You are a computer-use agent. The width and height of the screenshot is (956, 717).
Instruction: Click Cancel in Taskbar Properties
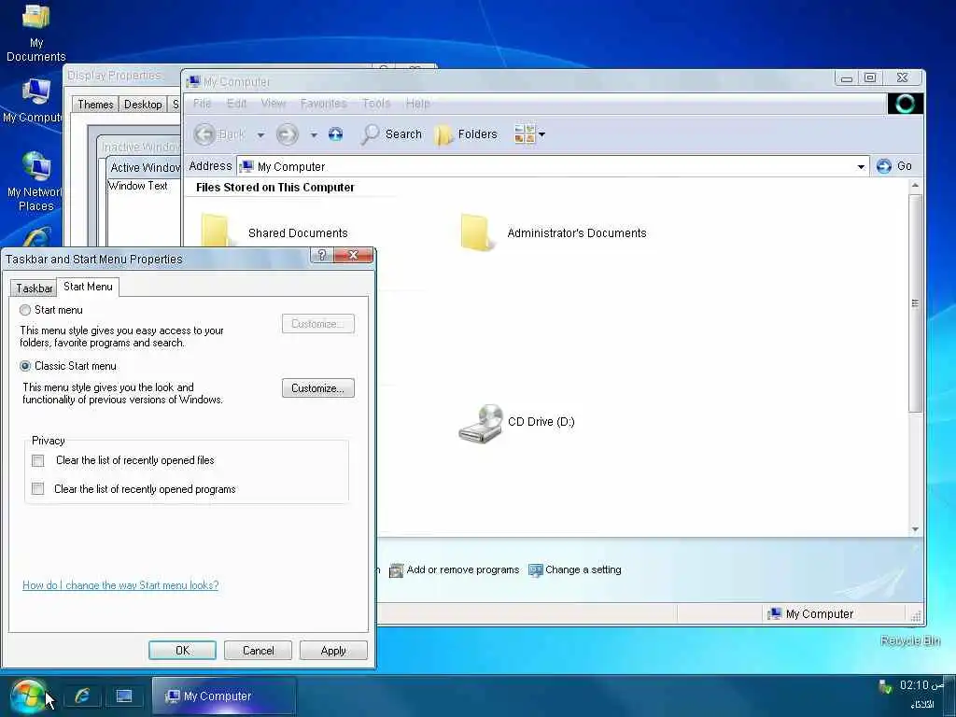258,651
